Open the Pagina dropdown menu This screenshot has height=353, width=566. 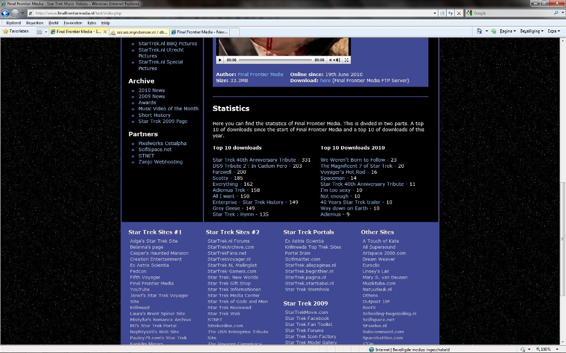click(507, 31)
